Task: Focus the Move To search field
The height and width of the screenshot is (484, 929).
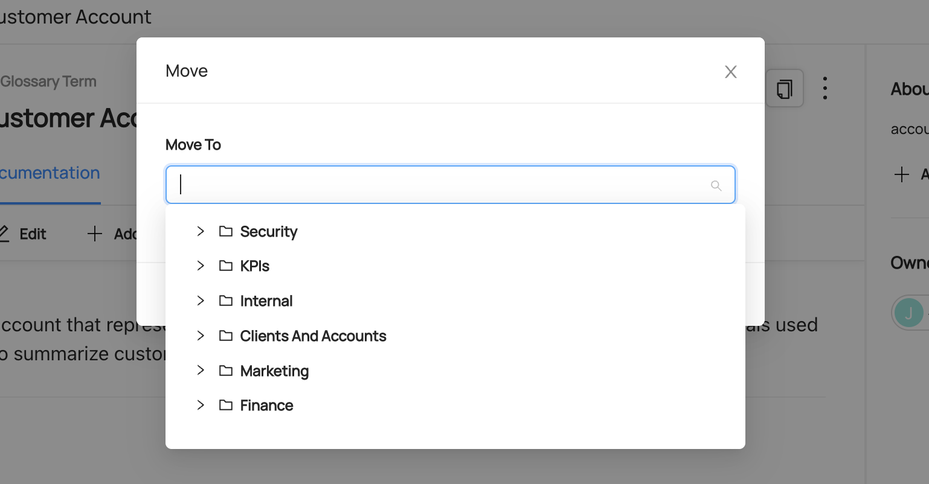Action: pos(441,185)
